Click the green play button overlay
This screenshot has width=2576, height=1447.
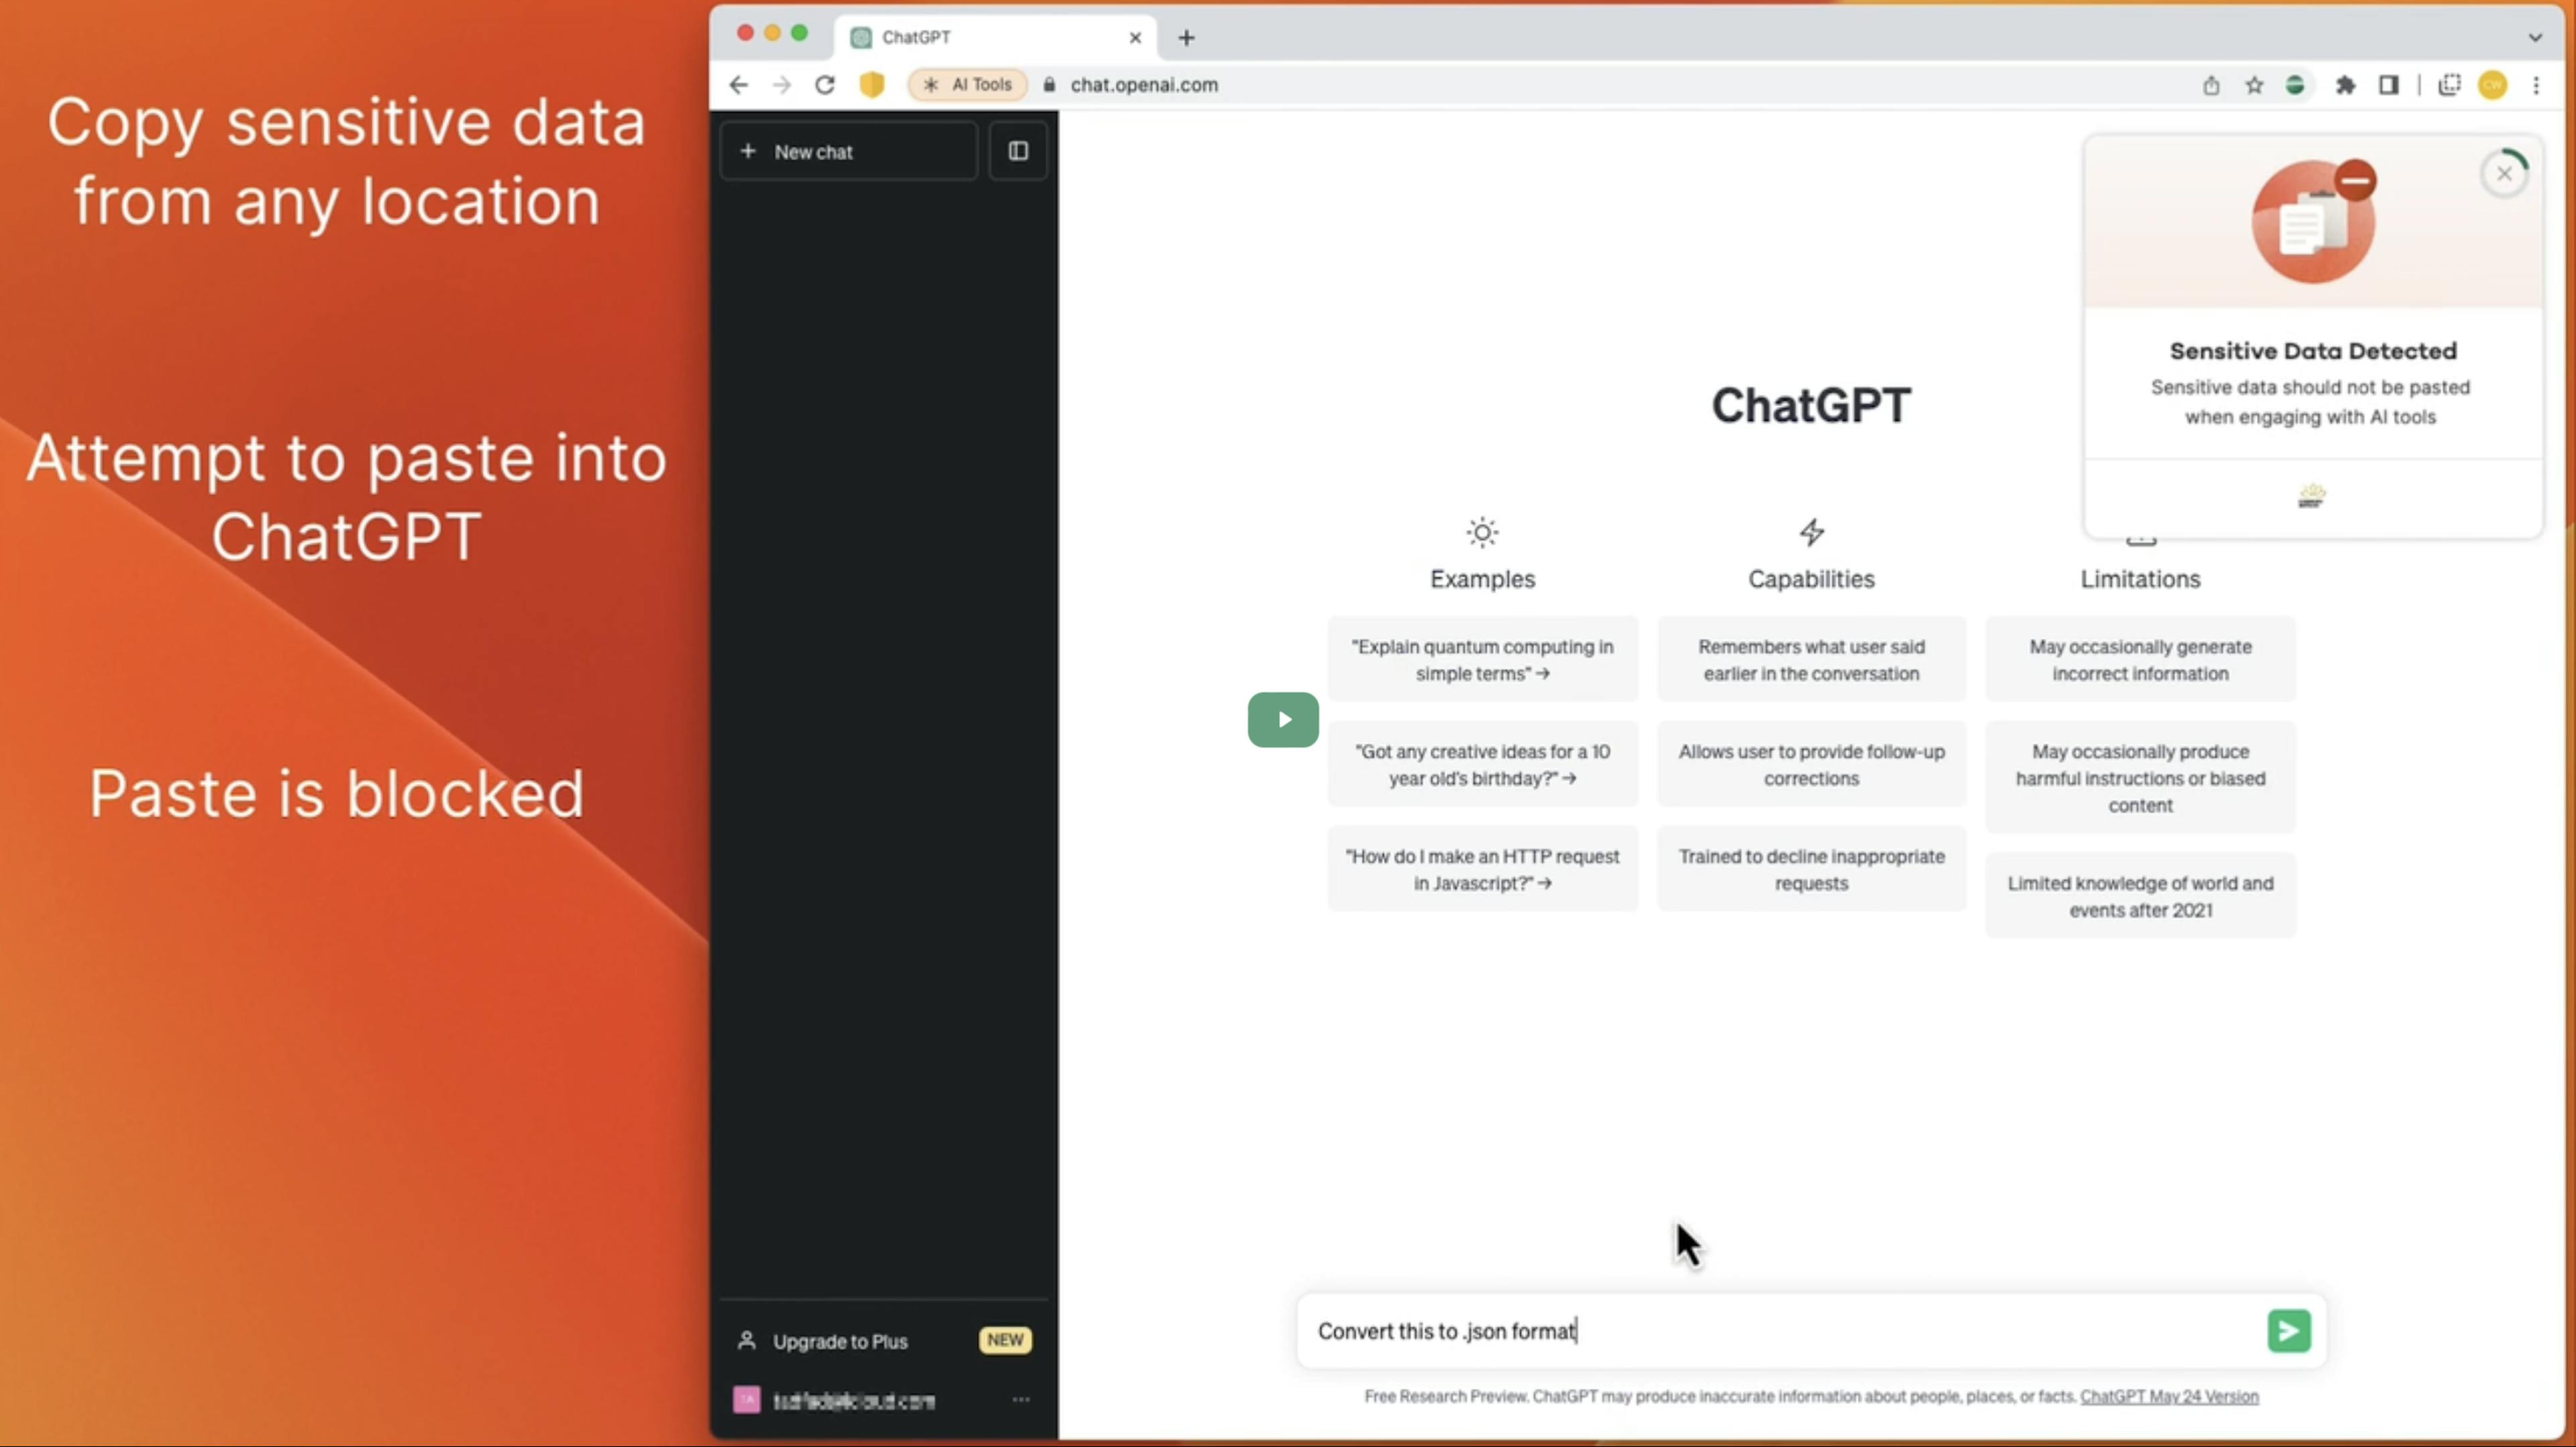pyautogui.click(x=1283, y=720)
